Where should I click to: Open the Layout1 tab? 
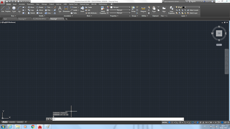click(12, 122)
